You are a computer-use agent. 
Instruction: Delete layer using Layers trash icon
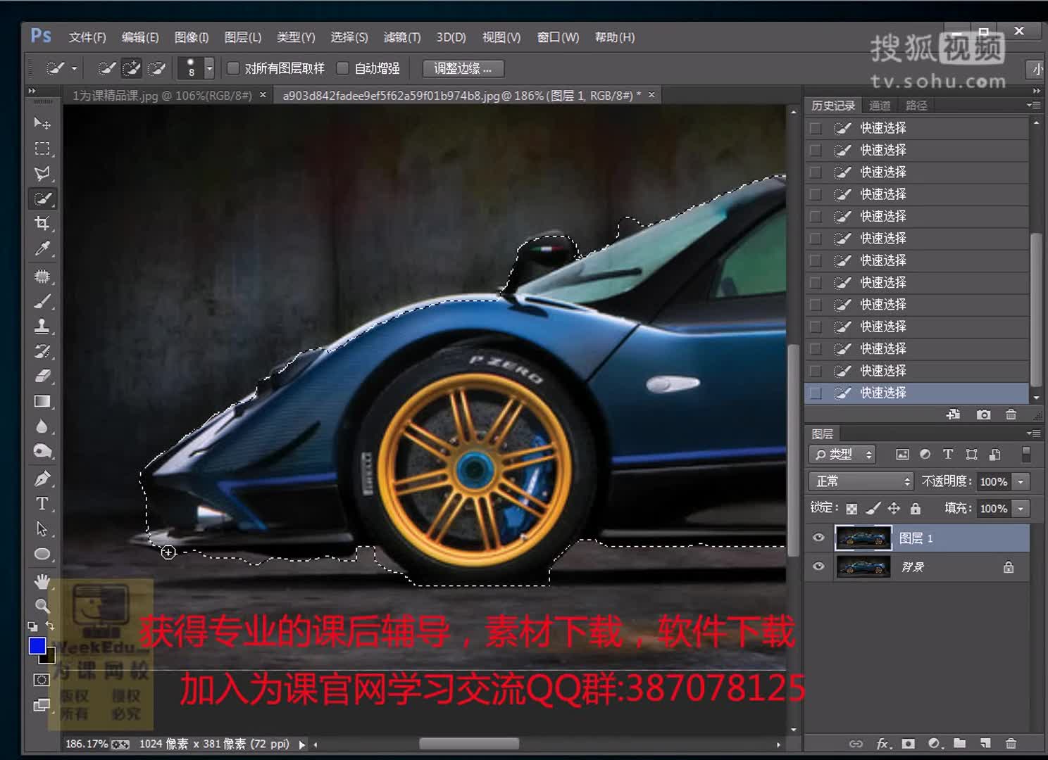click(1011, 743)
